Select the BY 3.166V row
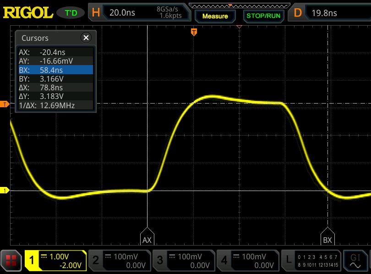Viewport: 371px width, 274px height. (x=56, y=78)
